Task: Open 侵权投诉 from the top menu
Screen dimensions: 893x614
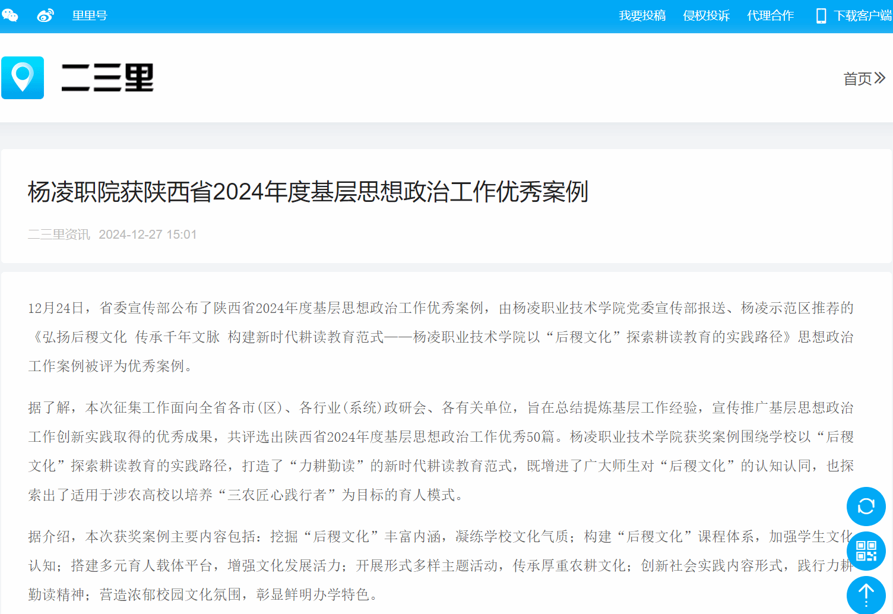Action: coord(706,15)
